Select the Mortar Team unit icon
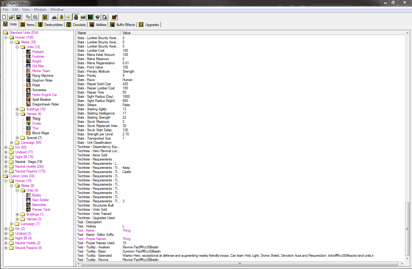This screenshot has width=412, height=269. [x=28, y=71]
